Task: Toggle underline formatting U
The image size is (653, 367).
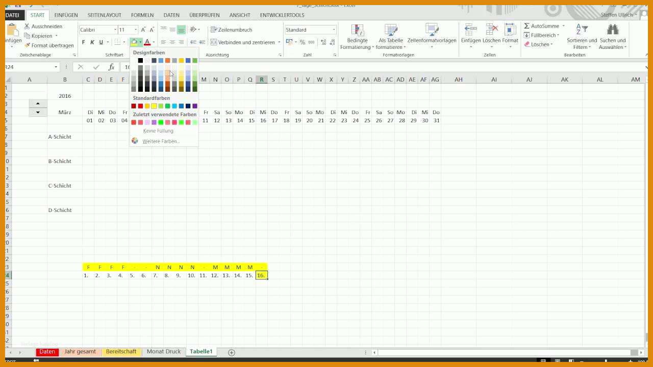Action: click(101, 42)
